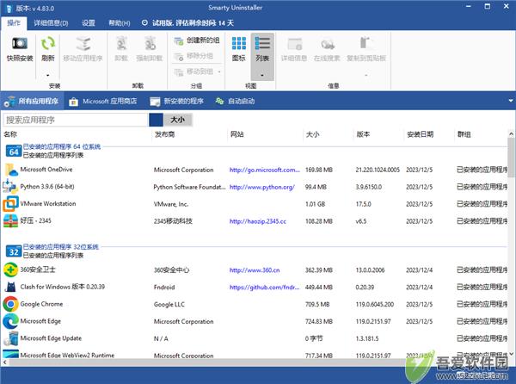
Task: Open the github.com/fndr link
Action: (x=265, y=288)
